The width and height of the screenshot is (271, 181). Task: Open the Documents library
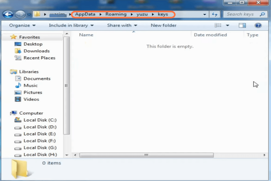point(37,79)
